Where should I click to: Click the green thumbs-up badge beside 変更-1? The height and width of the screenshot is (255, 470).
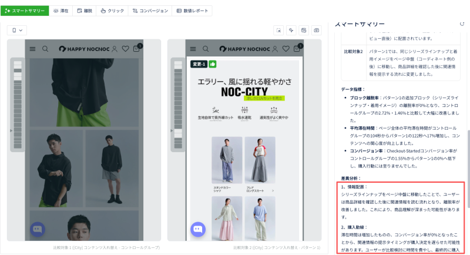213,63
